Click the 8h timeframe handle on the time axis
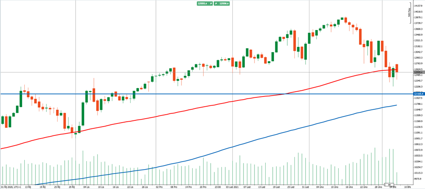This screenshot has height=189, width=425. [x=390, y=185]
